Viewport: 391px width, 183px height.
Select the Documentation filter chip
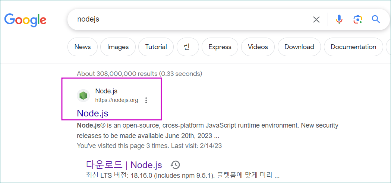point(353,47)
